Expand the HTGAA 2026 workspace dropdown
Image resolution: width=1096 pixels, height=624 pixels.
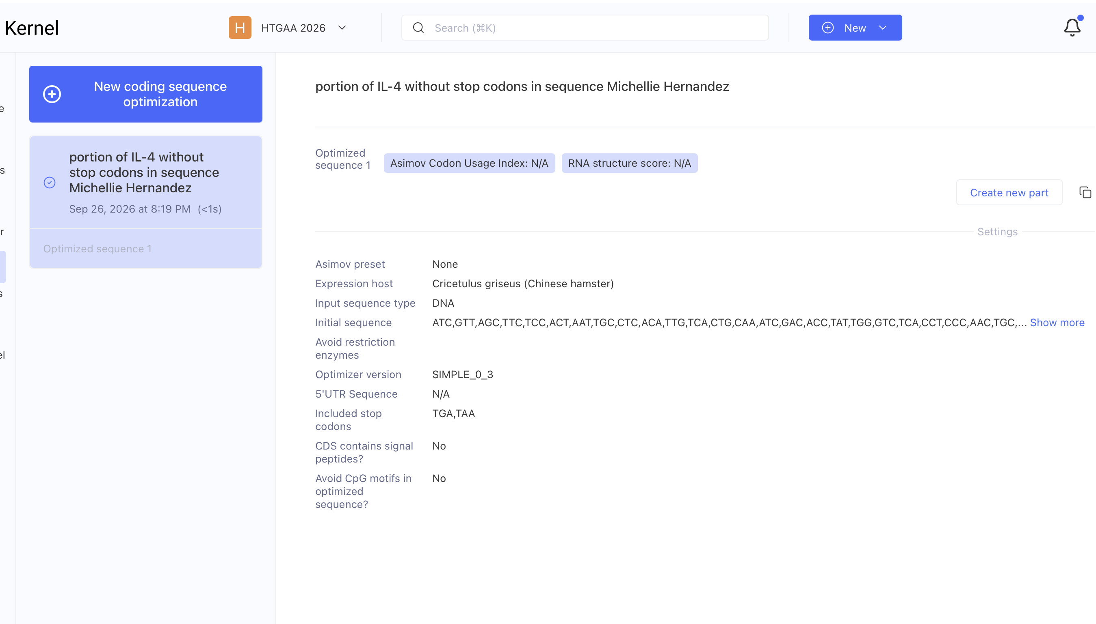point(342,28)
